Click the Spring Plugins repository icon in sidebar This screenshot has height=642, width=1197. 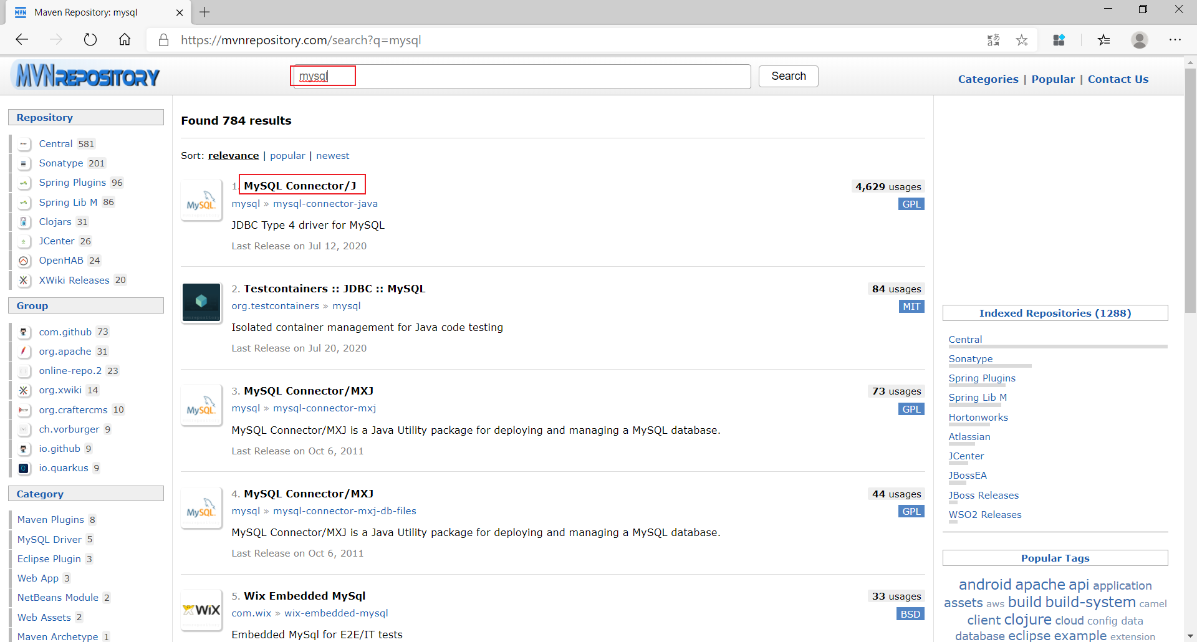click(x=24, y=183)
